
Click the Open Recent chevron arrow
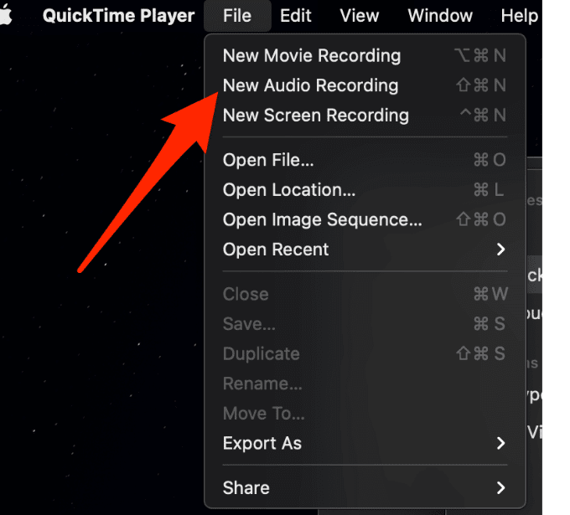pyautogui.click(x=500, y=250)
